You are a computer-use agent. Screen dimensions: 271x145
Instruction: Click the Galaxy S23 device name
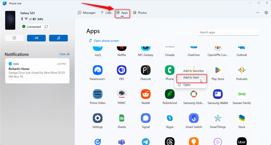point(28,13)
